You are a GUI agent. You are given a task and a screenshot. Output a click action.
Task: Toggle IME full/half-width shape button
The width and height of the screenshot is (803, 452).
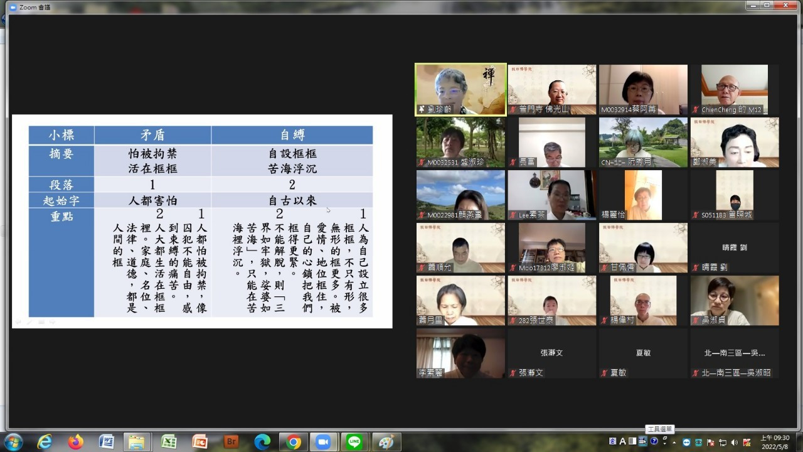click(x=633, y=441)
